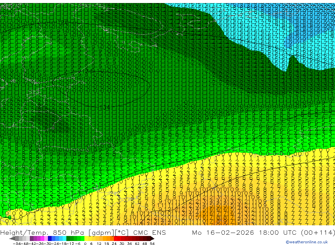Viewport: 335px width, 245px height.
Task: Click the lightest cyan legend swatch before green
Action: [65, 239]
